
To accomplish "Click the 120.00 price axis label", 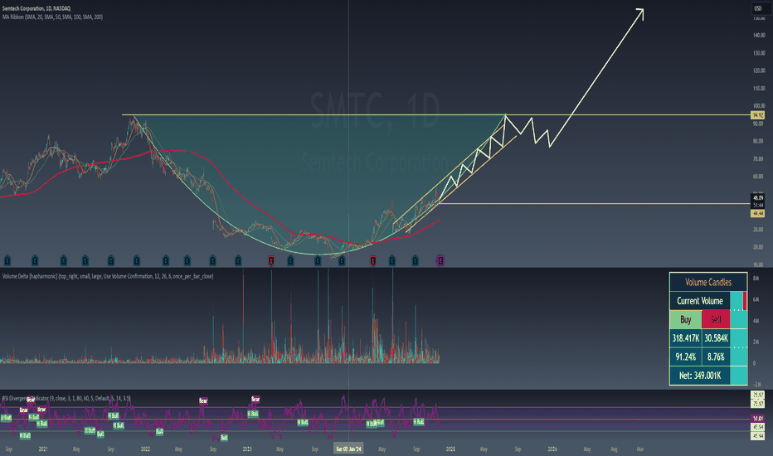I will pos(759,70).
